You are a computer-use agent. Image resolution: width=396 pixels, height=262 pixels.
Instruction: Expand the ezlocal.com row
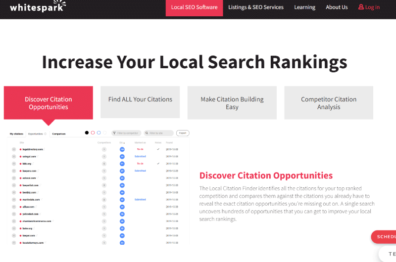pos(14,178)
